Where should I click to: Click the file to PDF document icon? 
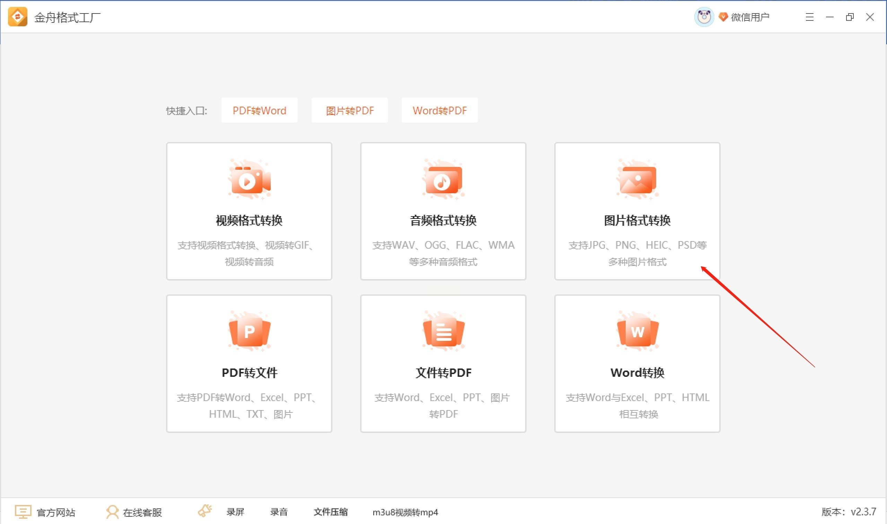[x=443, y=332]
